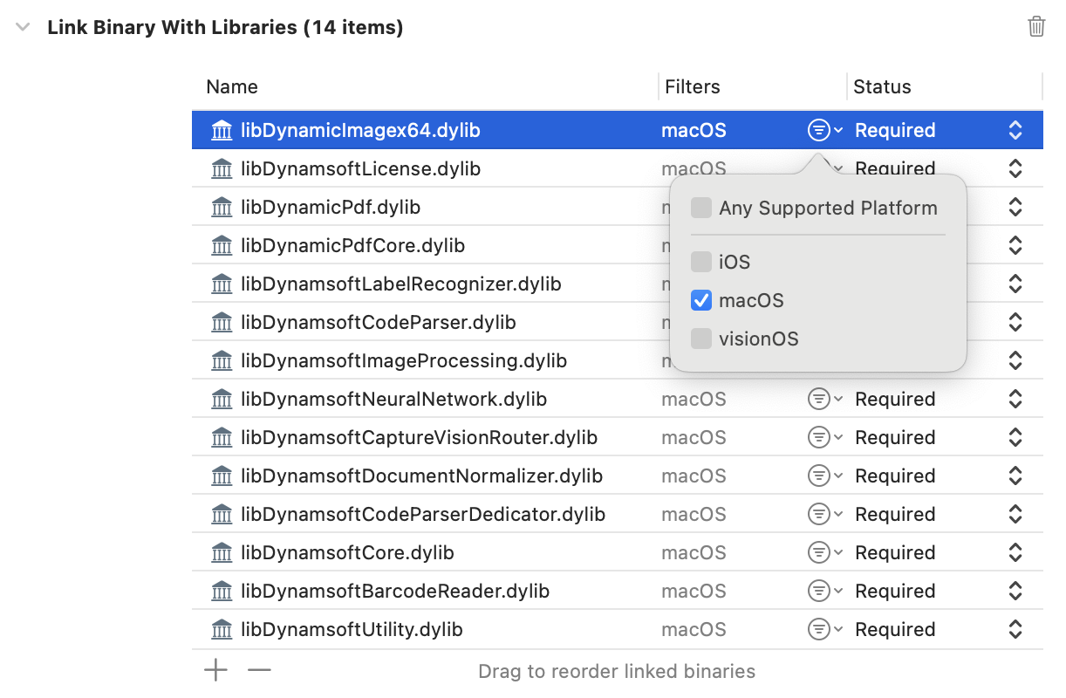
Task: Click the minus icon to remove library
Action: pos(259,670)
